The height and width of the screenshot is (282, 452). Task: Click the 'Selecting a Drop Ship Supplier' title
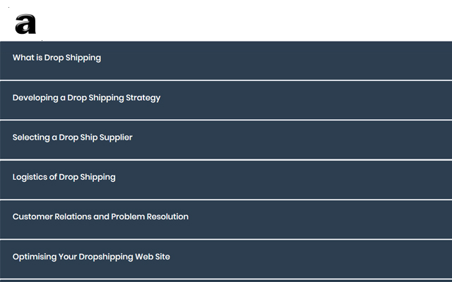click(72, 137)
